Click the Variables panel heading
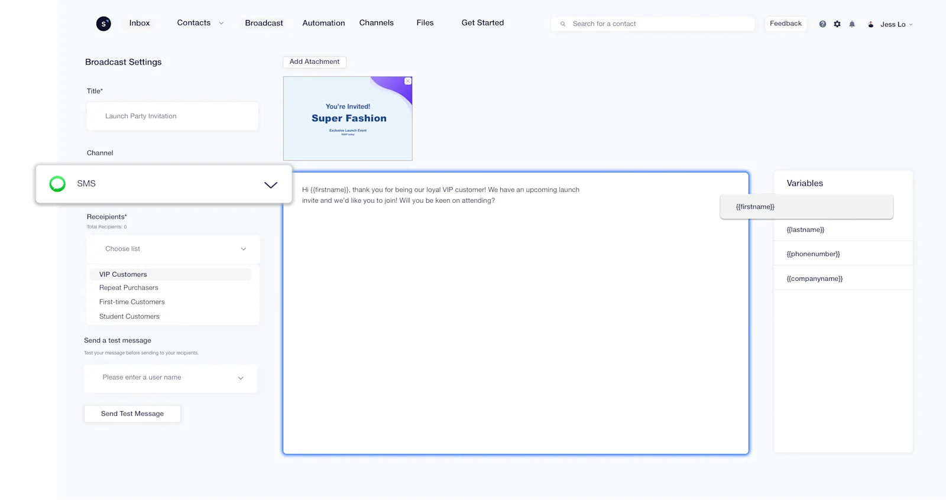946x500 pixels. [805, 183]
